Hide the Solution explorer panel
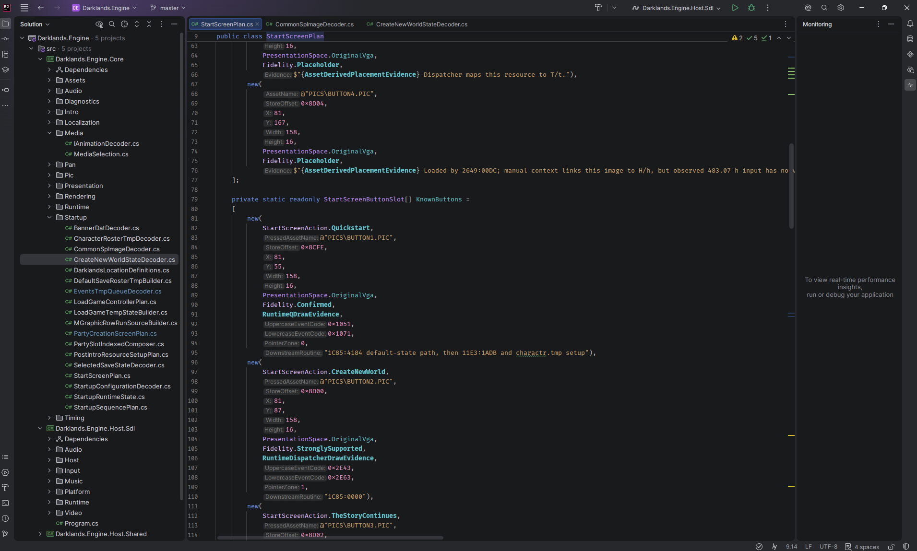 point(174,24)
